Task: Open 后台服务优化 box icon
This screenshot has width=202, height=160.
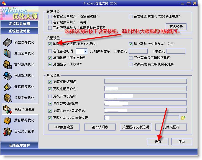Action: 7,120
